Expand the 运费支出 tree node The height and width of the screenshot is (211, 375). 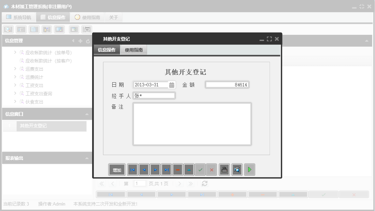[15, 68]
